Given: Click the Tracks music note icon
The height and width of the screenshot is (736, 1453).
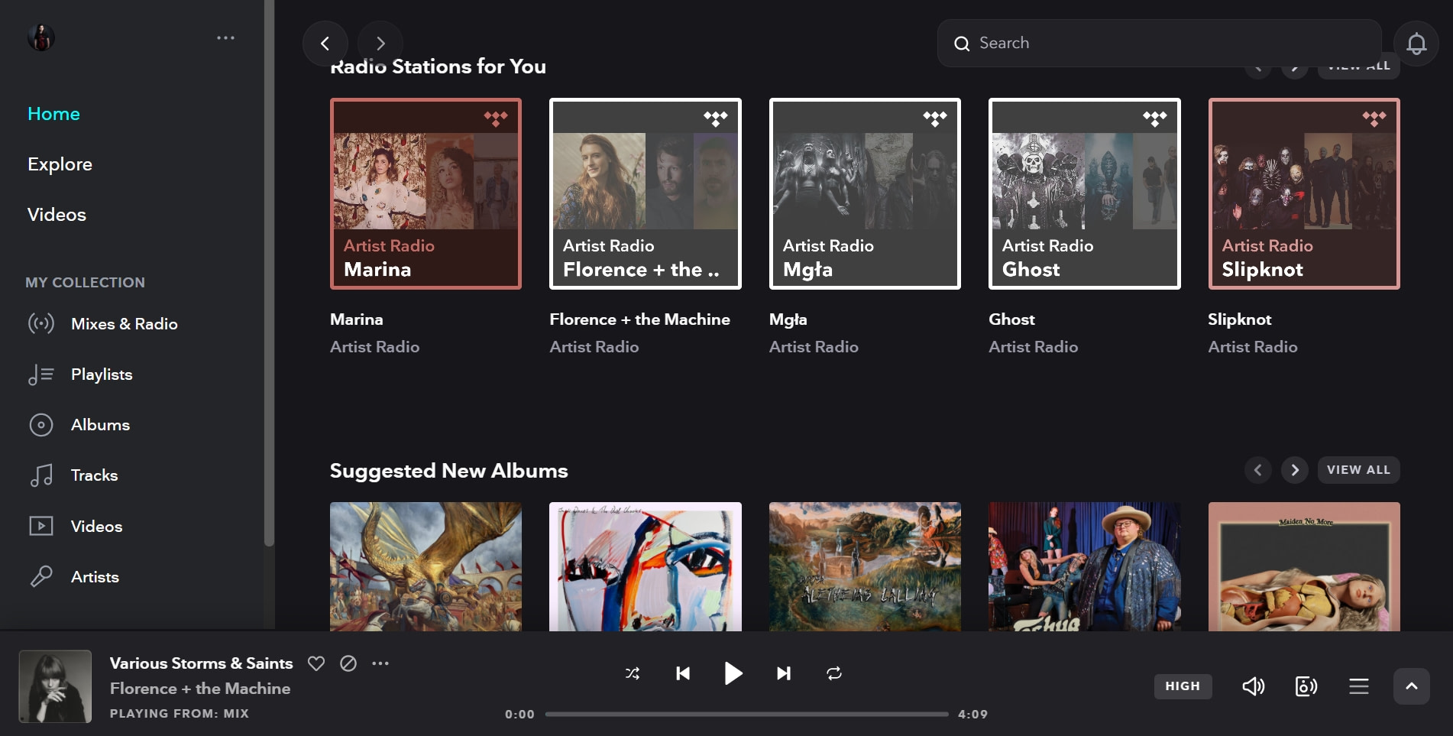Looking at the screenshot, I should (x=41, y=475).
